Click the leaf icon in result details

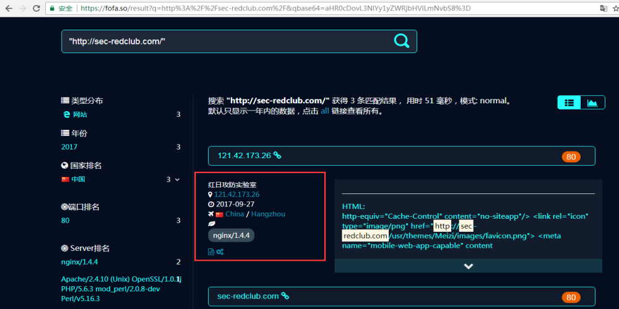click(212, 224)
